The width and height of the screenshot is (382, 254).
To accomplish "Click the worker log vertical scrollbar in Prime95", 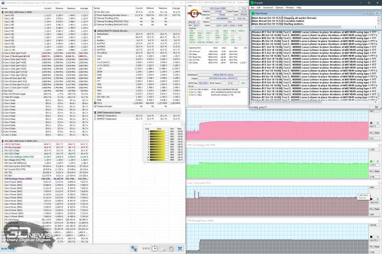I will click(x=378, y=65).
